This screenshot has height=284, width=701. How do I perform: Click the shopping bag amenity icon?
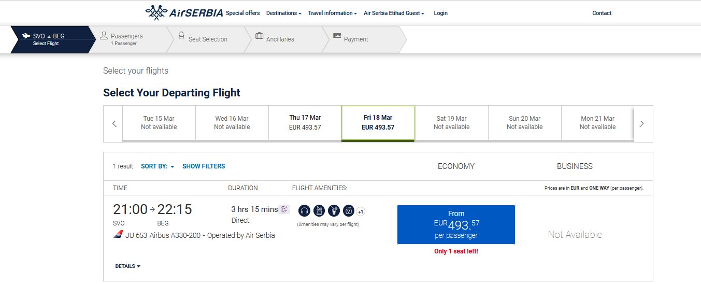[x=319, y=211]
